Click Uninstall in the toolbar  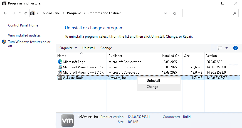[88, 48]
